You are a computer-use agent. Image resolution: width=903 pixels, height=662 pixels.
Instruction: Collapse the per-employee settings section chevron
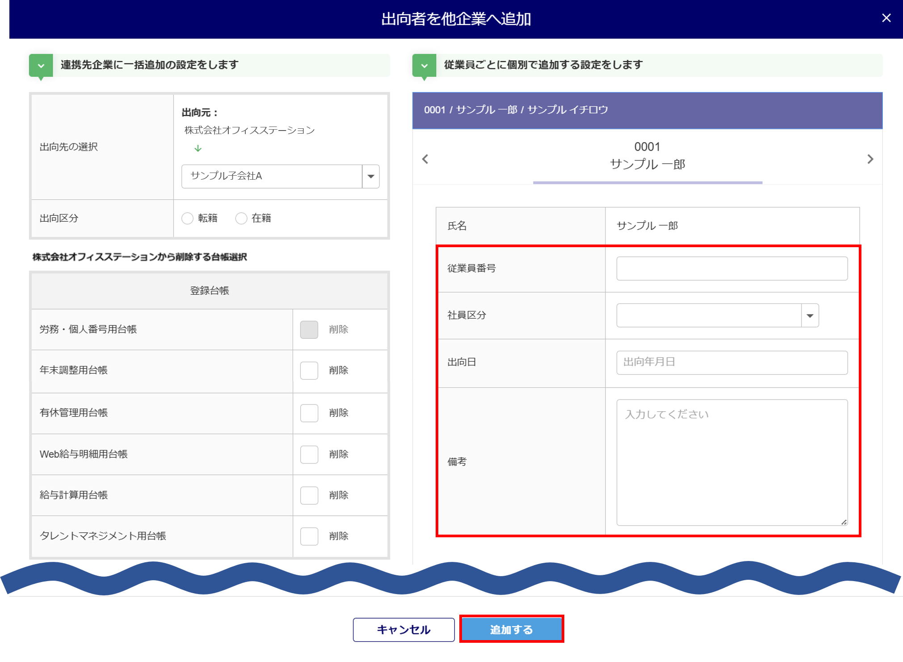[x=424, y=66]
